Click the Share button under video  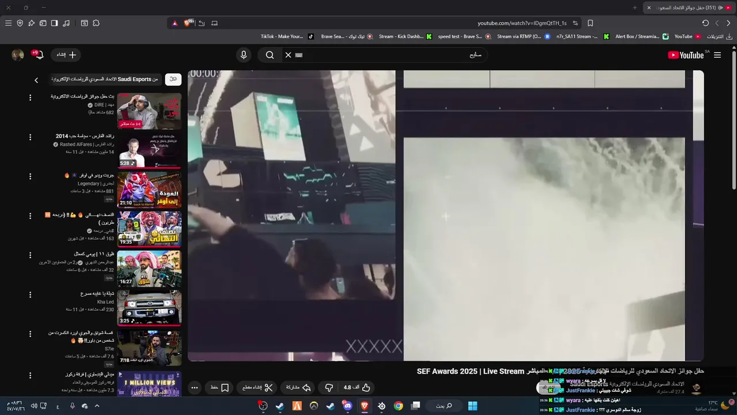(298, 387)
